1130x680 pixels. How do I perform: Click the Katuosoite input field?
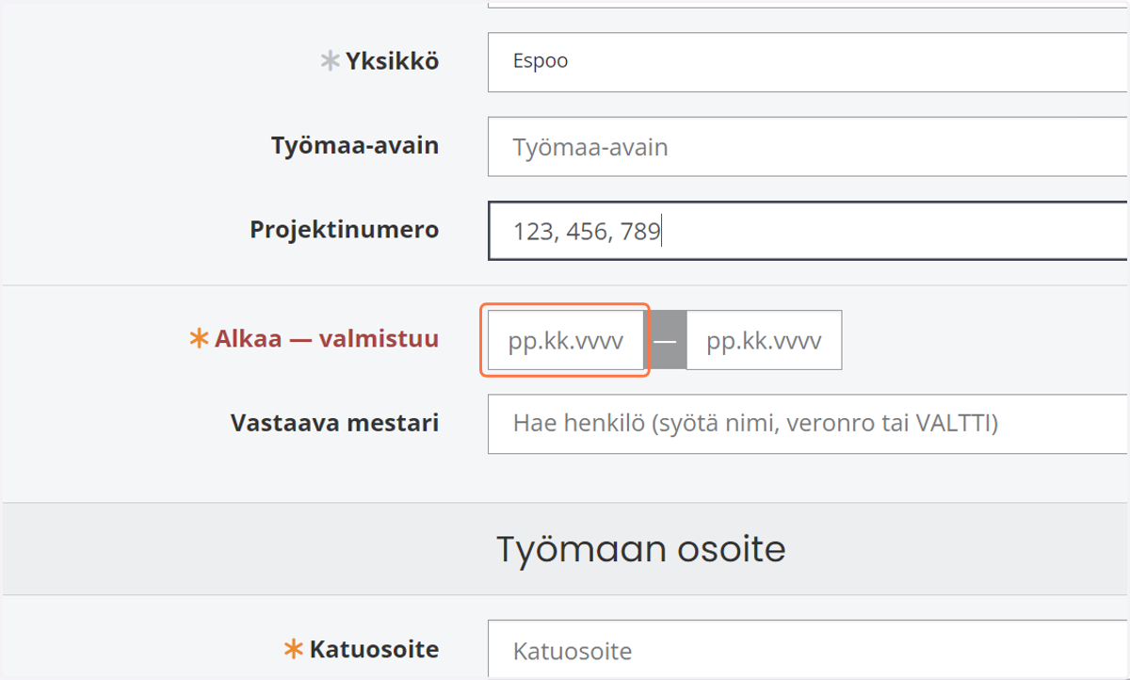[x=808, y=650]
